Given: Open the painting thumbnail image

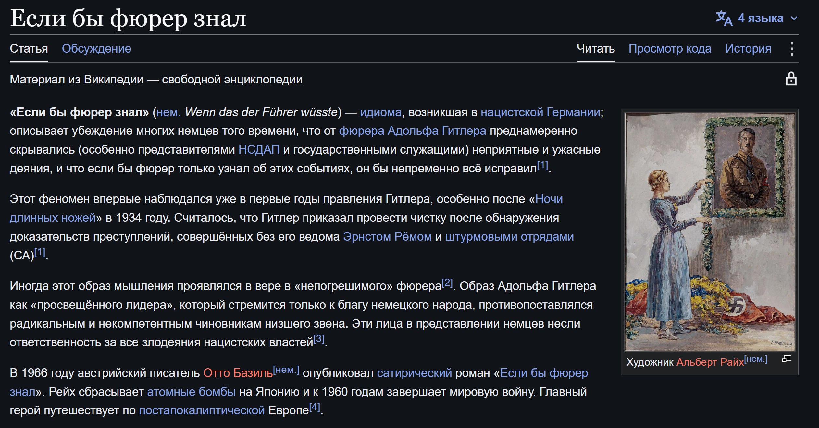Looking at the screenshot, I should [x=710, y=232].
